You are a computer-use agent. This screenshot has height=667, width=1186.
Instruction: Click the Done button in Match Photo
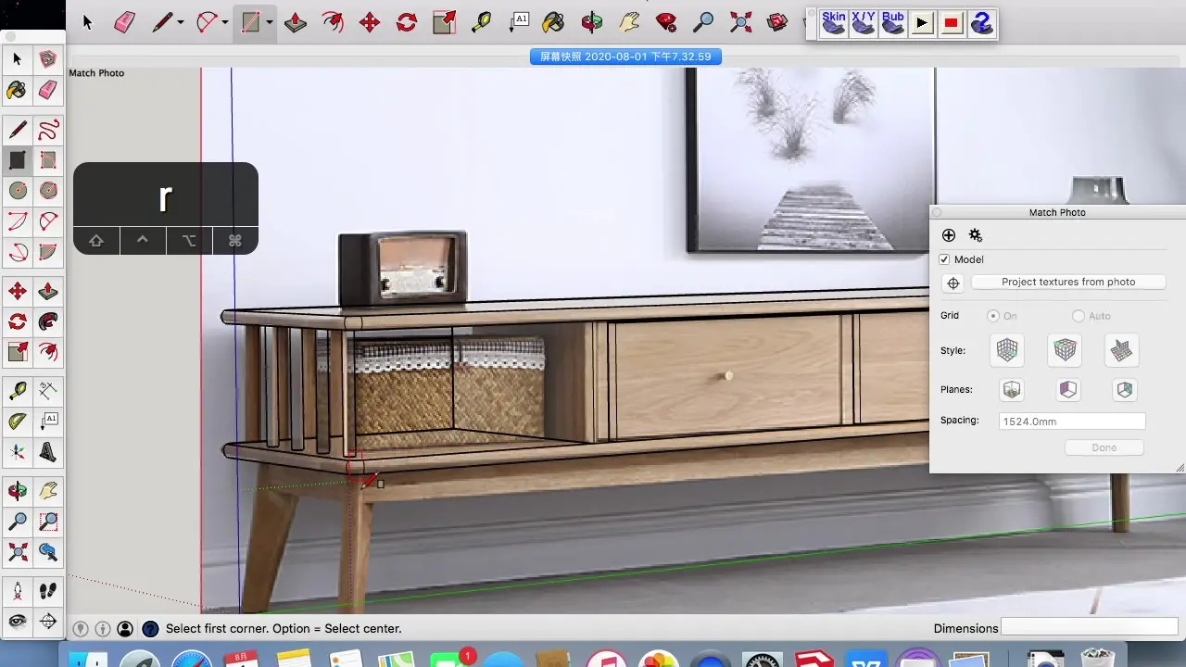[x=1104, y=447]
